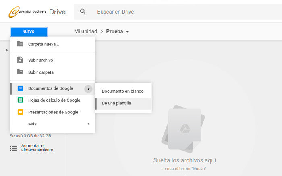The height and width of the screenshot is (176, 282).
Task: Click the empty folder Drive illustration
Action: click(x=183, y=129)
